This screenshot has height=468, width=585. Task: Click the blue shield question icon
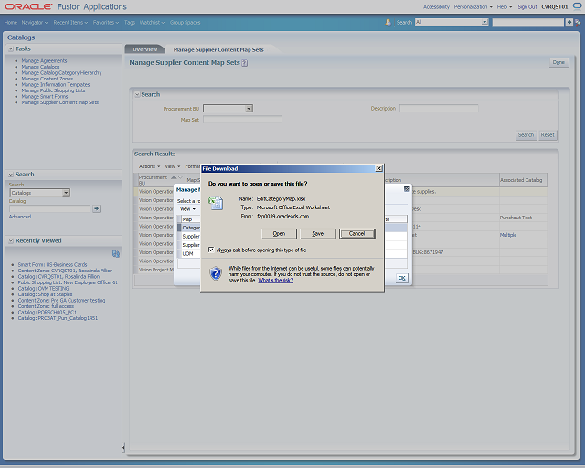pyautogui.click(x=216, y=273)
